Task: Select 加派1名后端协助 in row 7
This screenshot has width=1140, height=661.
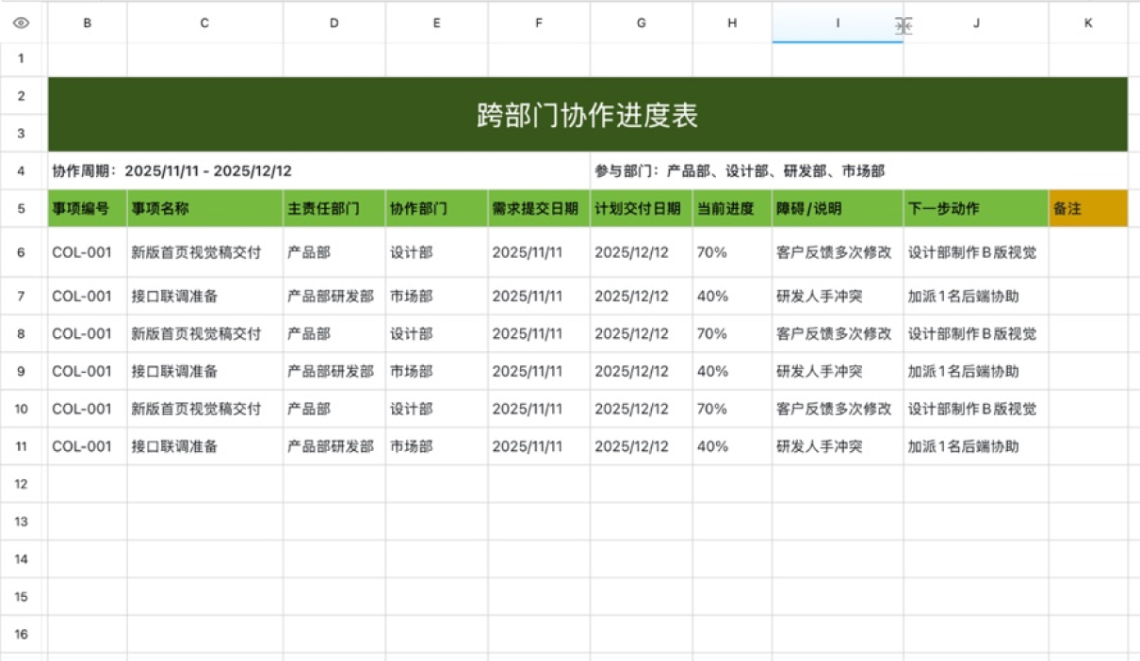Action: tap(976, 296)
